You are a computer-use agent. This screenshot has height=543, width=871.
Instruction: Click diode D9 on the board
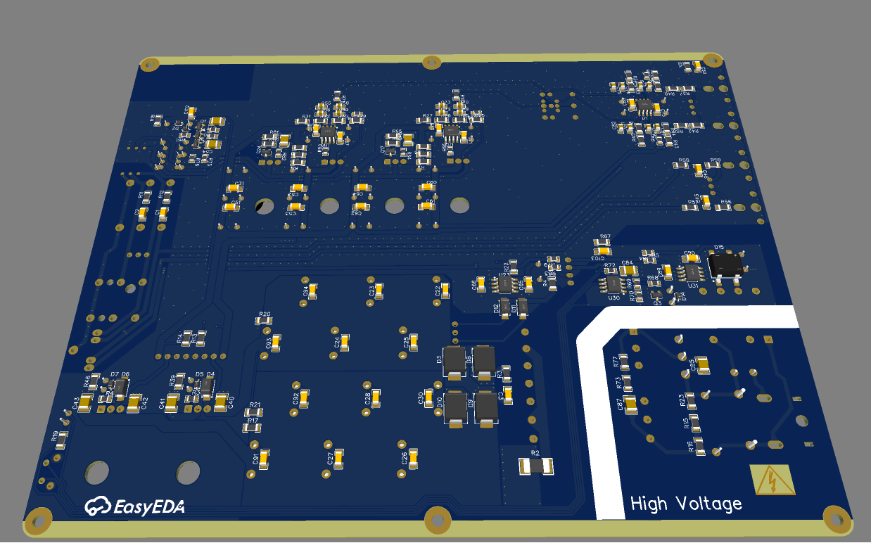click(x=486, y=409)
